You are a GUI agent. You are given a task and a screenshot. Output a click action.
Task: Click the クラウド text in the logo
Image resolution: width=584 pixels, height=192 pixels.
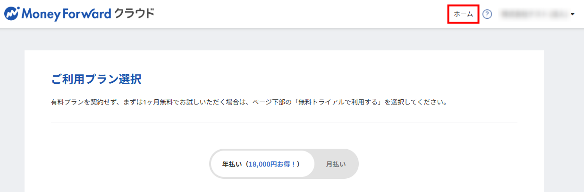pyautogui.click(x=135, y=14)
